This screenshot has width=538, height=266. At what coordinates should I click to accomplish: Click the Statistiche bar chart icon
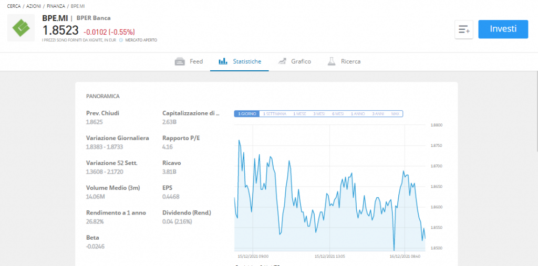tap(223, 62)
